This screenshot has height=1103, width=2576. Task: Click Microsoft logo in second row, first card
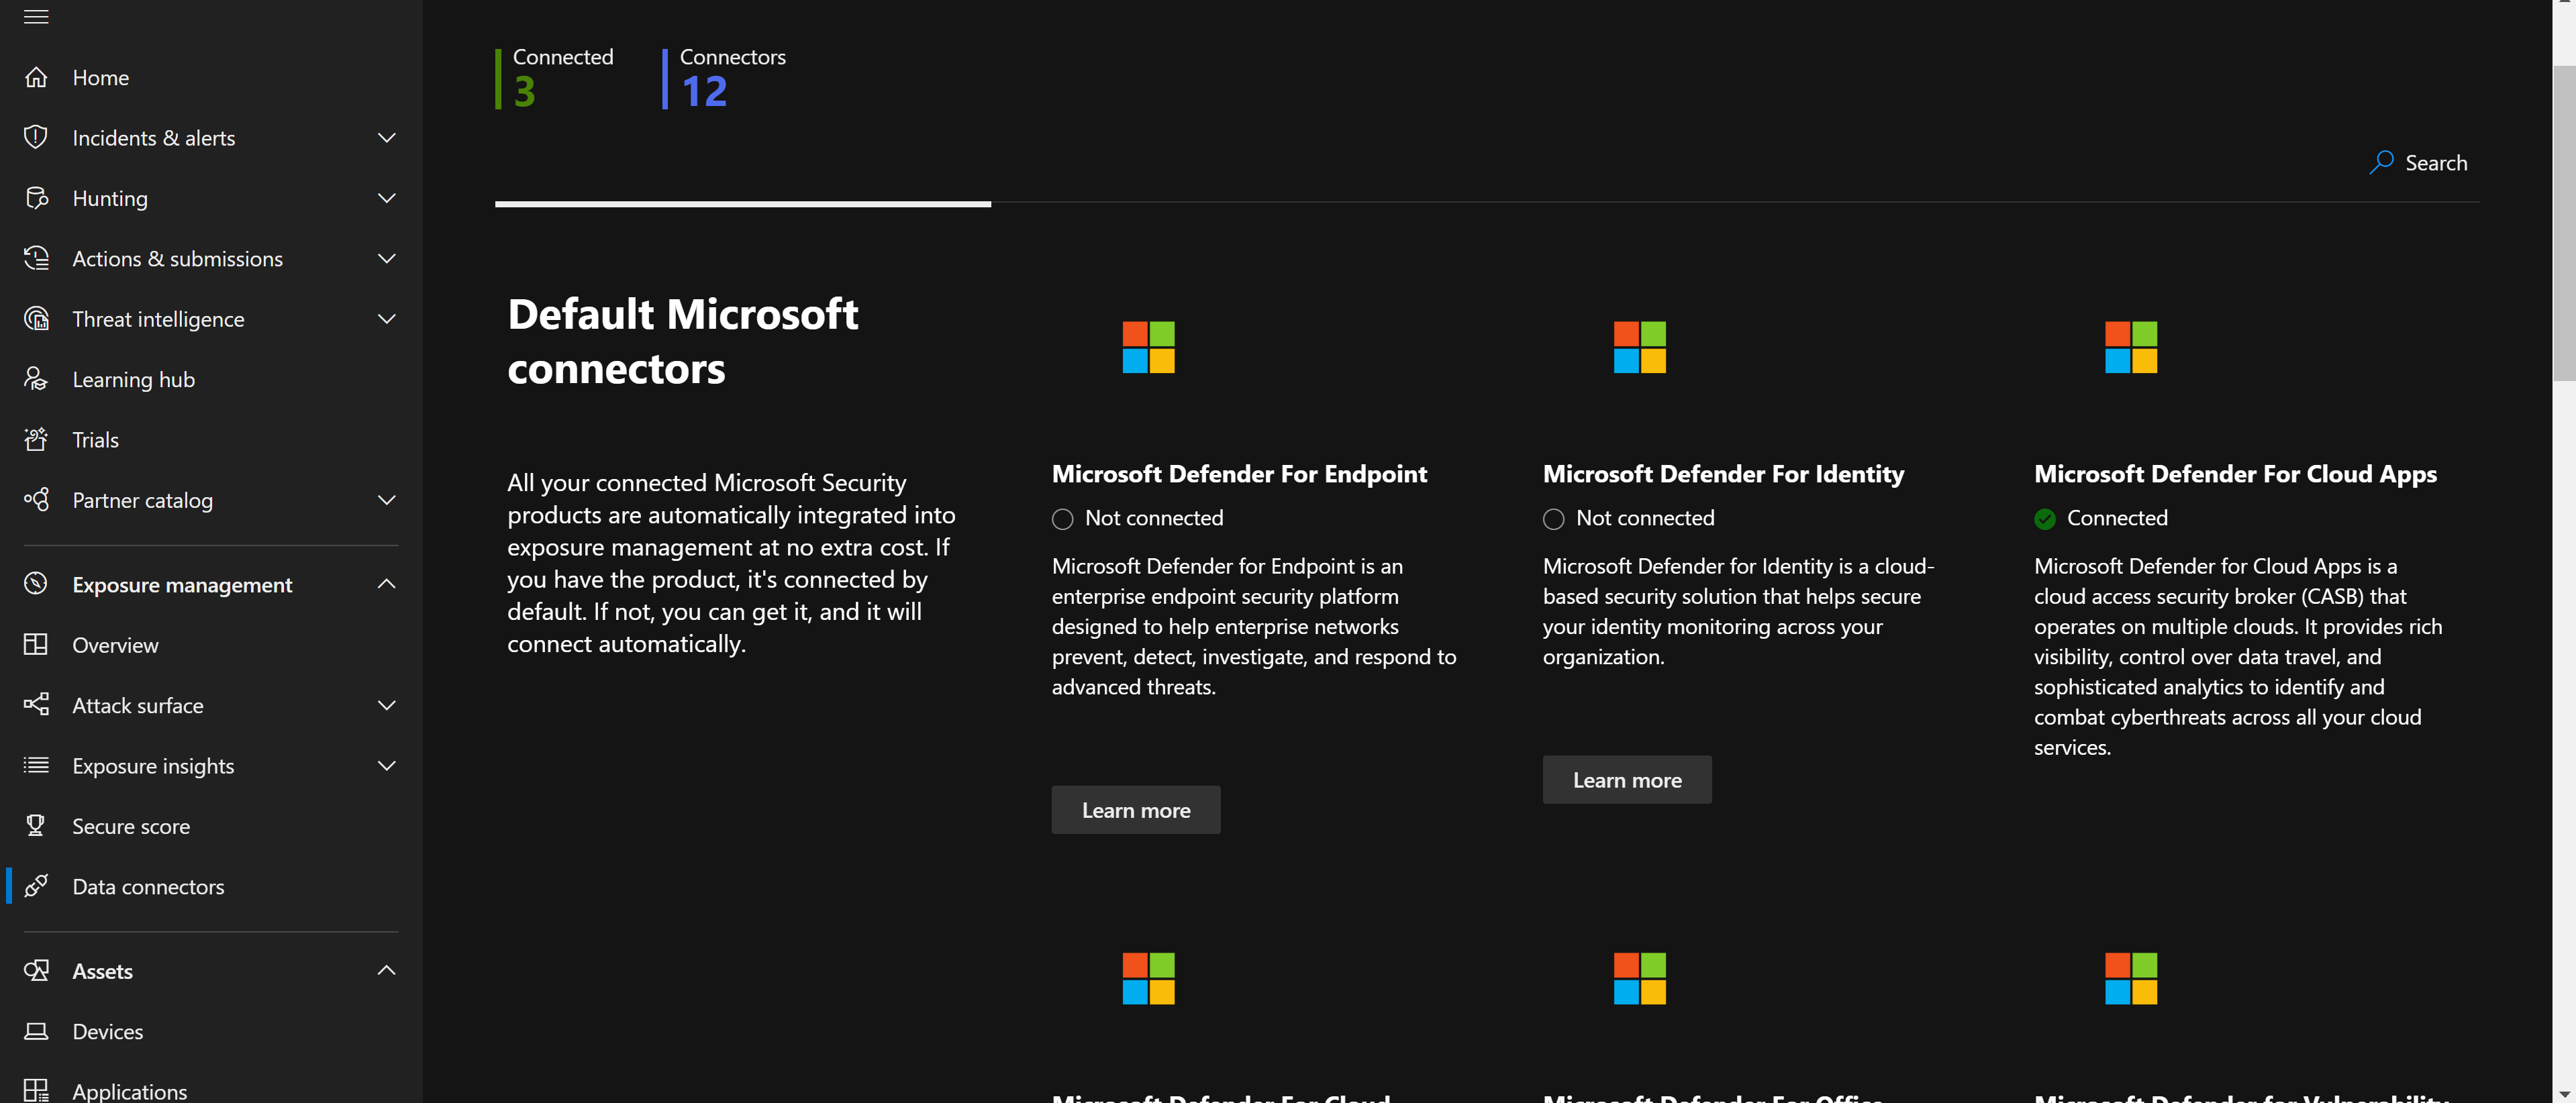1148,978
